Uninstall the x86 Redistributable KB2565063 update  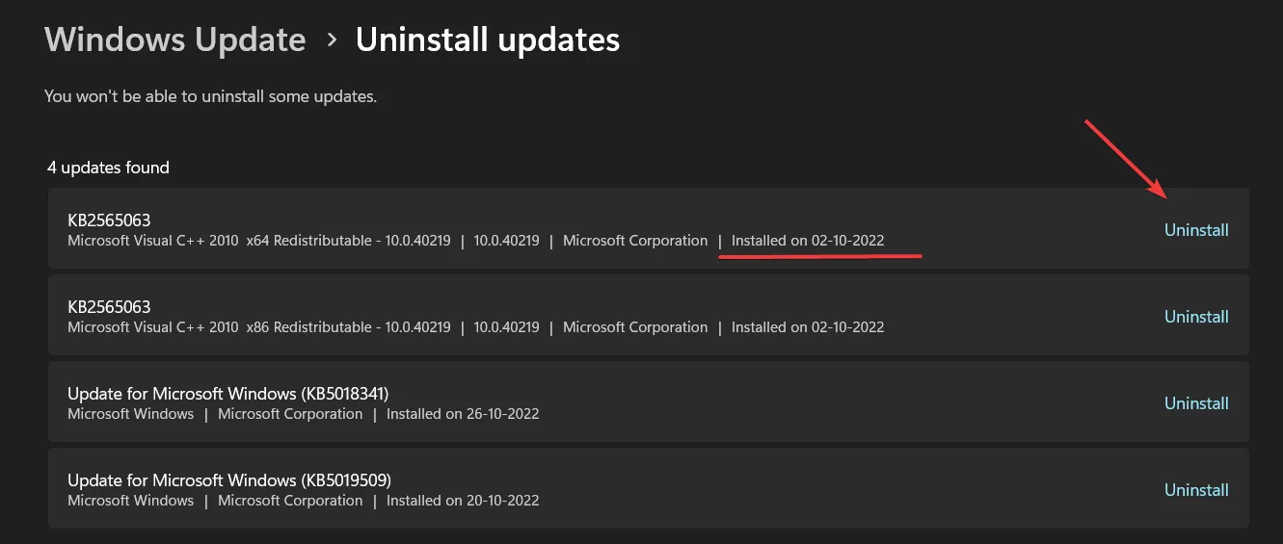coord(1196,317)
